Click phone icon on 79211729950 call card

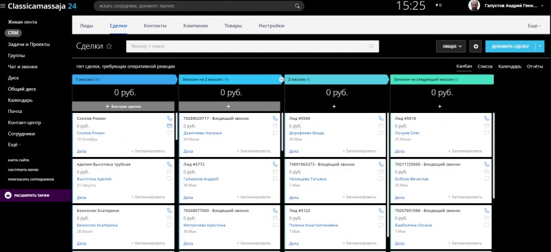point(486,164)
